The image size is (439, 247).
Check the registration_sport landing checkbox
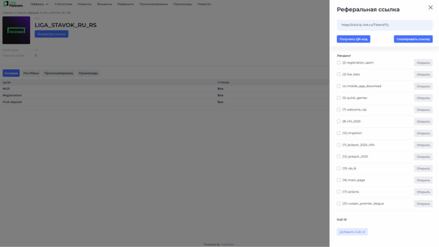point(339,63)
